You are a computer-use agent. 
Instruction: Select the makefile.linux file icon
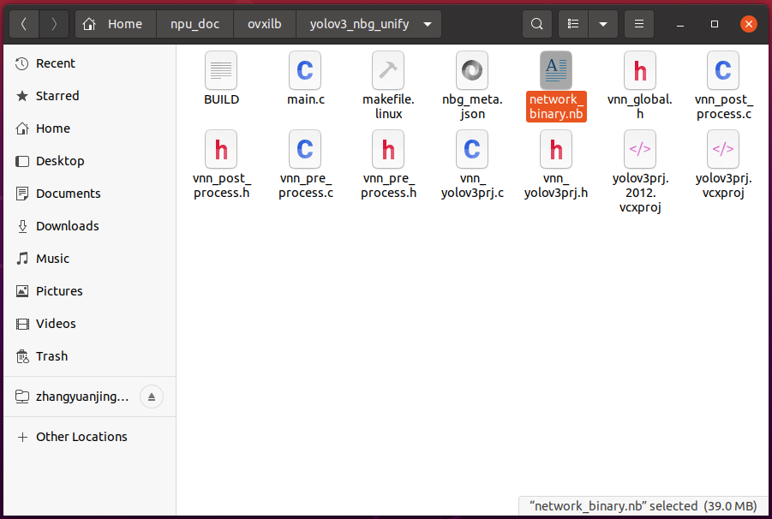click(x=388, y=70)
